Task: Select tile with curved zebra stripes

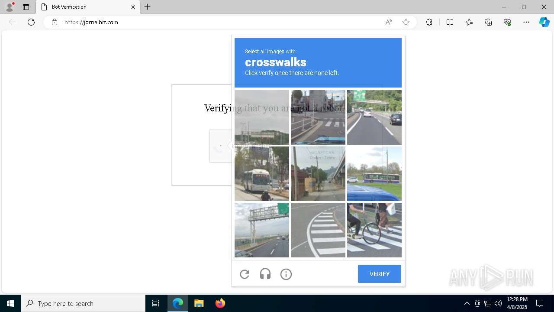Action: tap(318, 230)
